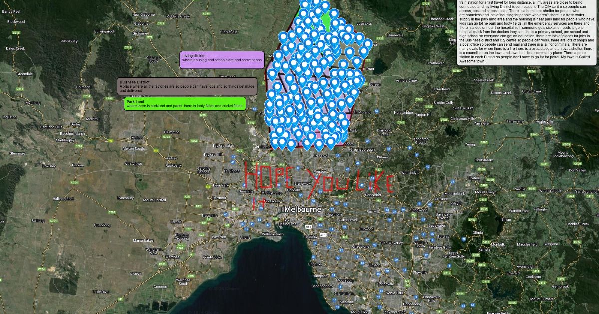Screen dimensions: 599x314
Task: Click the Eynesbury place label
Action: click(125, 198)
